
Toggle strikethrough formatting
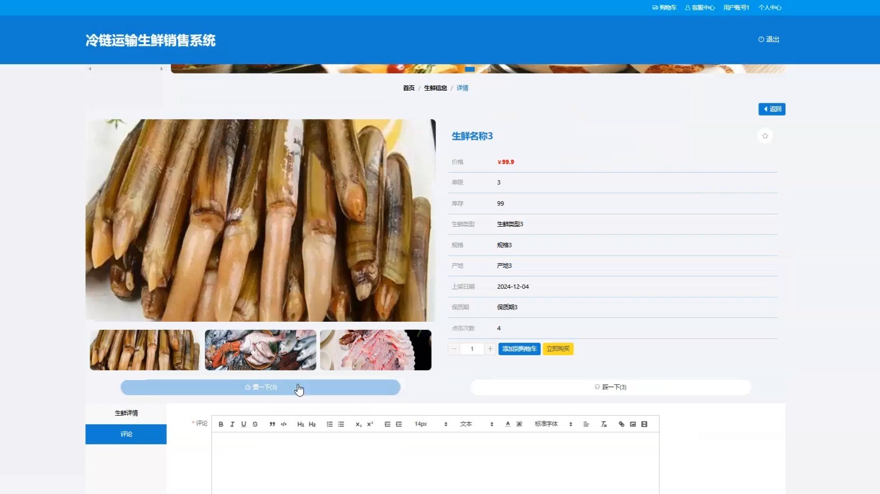point(255,424)
